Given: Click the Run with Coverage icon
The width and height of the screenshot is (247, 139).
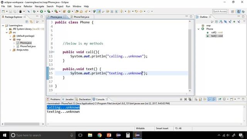Looking at the screenshot, I should click(x=49, y=11).
